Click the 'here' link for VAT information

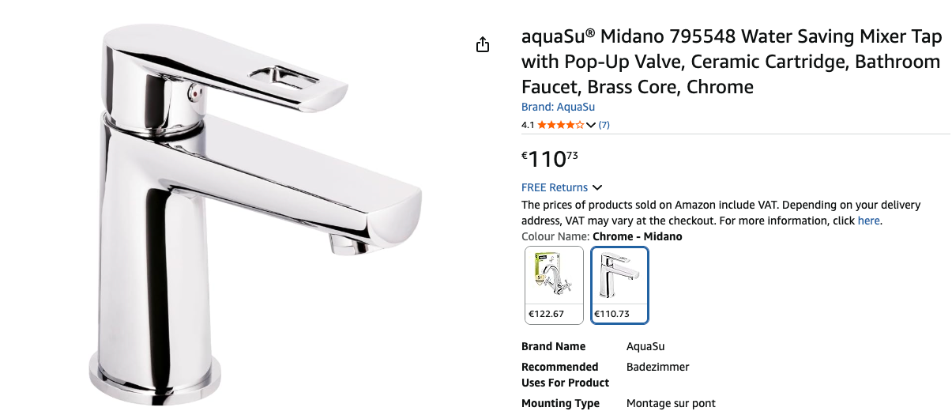[868, 221]
